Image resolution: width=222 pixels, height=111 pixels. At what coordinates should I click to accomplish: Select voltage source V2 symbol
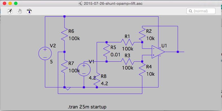45,54
